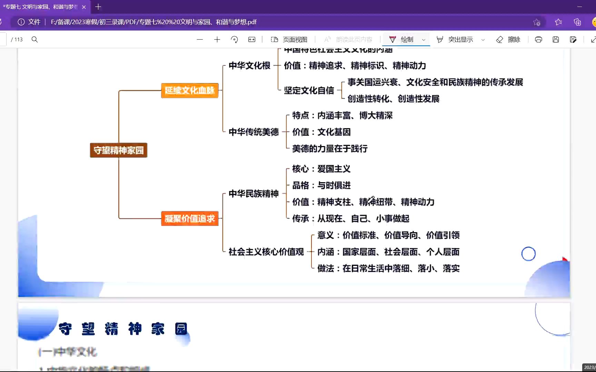Print the PDF document

(538, 40)
